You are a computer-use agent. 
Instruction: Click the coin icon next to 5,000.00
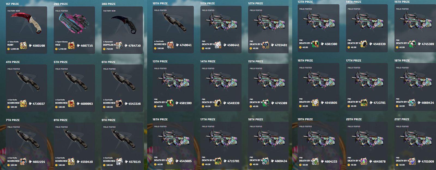(8, 49)
